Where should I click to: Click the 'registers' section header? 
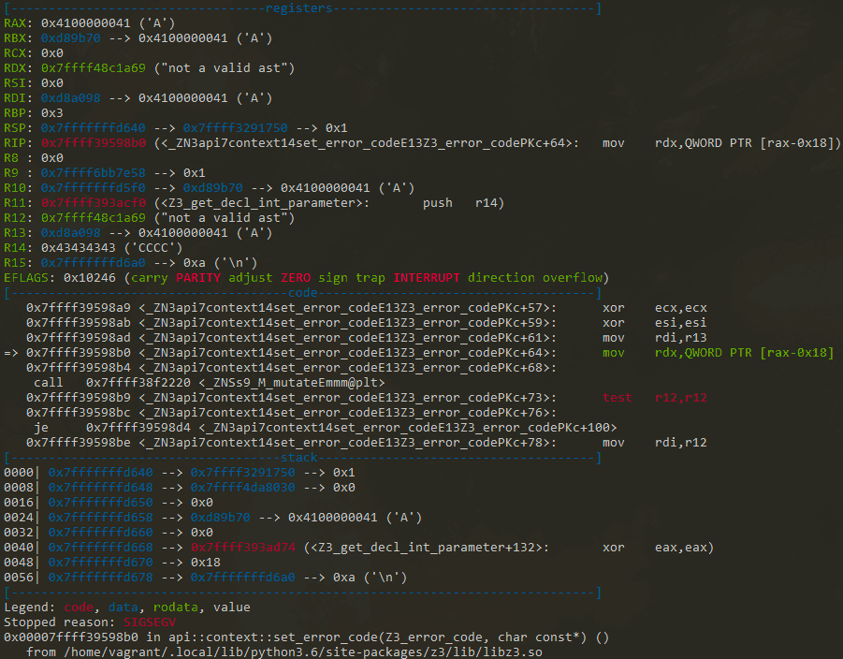pyautogui.click(x=298, y=8)
